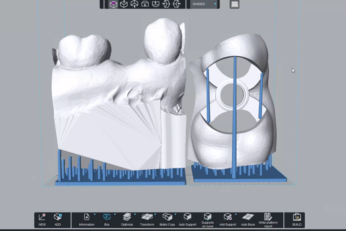Activate the Add Support tool
Viewport: 346px width, 231px height.
227,220
